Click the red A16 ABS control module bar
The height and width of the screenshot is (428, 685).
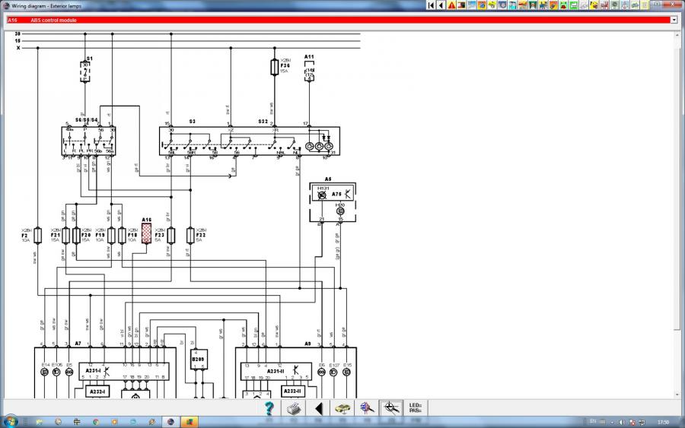pyautogui.click(x=335, y=20)
